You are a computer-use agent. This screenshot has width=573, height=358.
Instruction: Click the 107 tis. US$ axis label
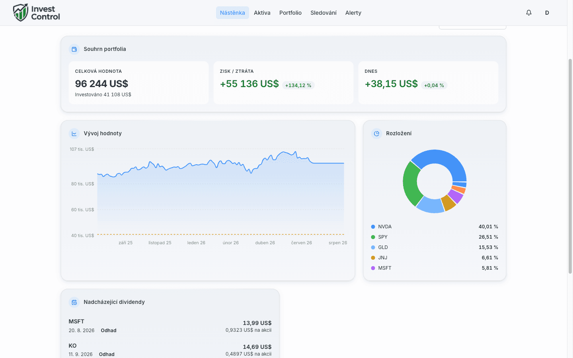82,150
